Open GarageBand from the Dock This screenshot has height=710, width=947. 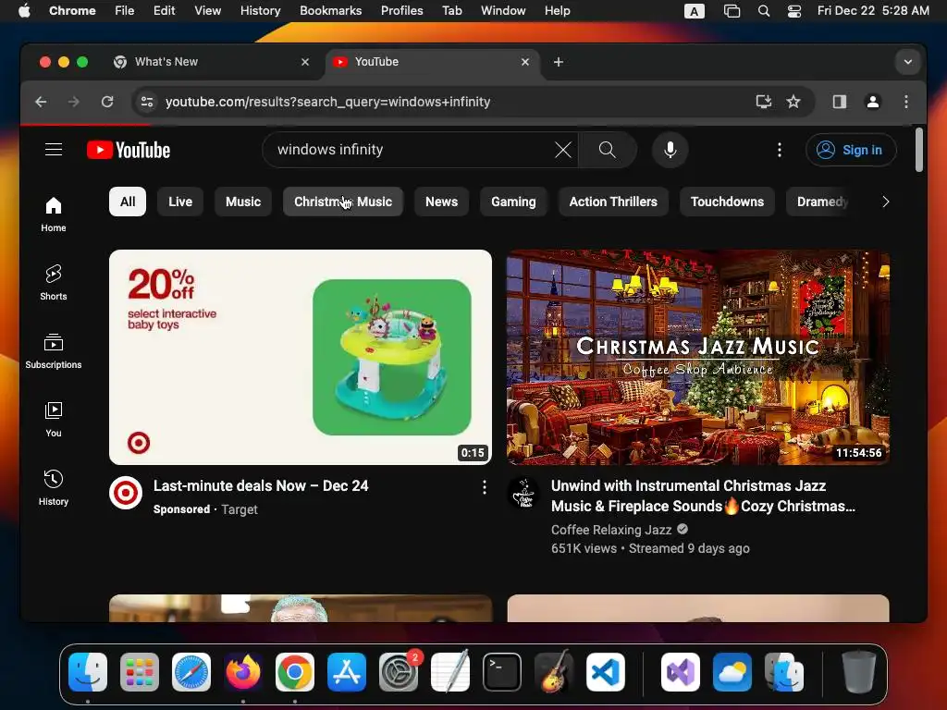(553, 672)
